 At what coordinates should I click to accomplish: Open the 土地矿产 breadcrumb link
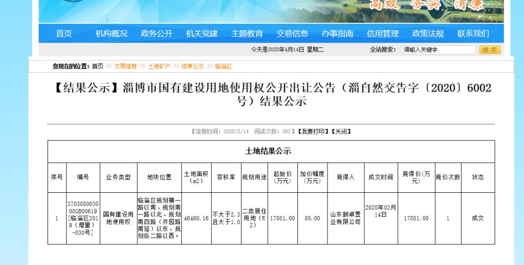[x=159, y=66]
